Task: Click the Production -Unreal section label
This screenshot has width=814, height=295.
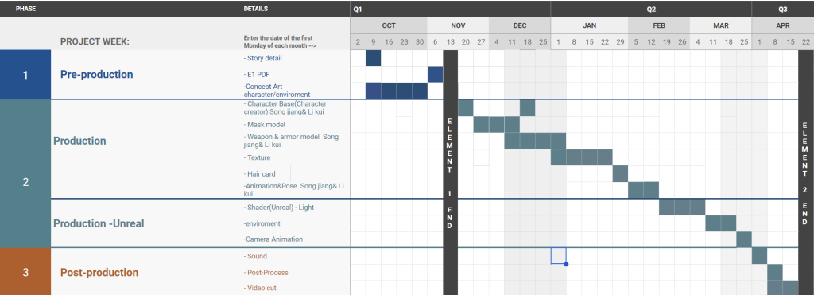Action: coord(99,223)
